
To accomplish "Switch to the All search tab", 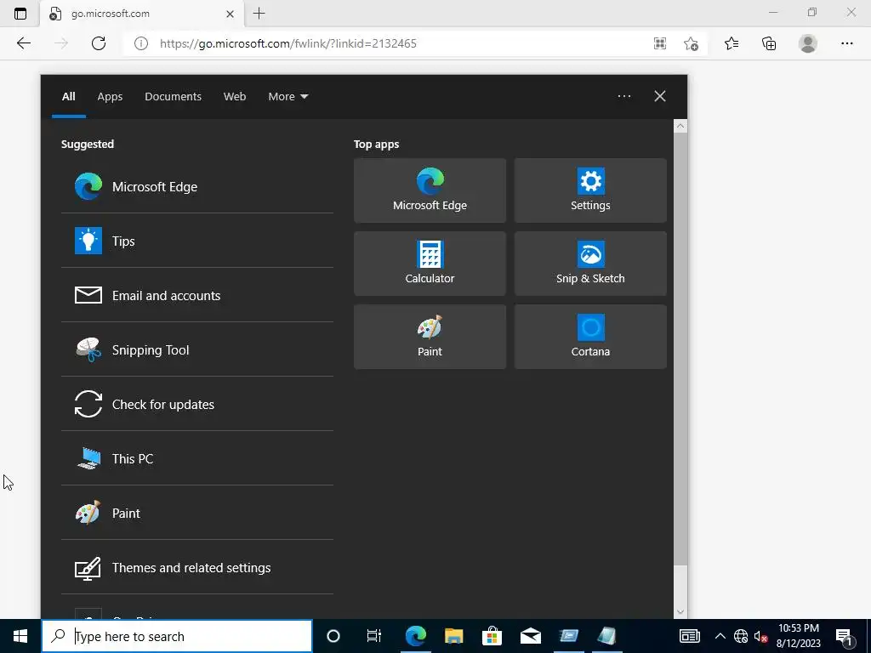I will [x=69, y=97].
